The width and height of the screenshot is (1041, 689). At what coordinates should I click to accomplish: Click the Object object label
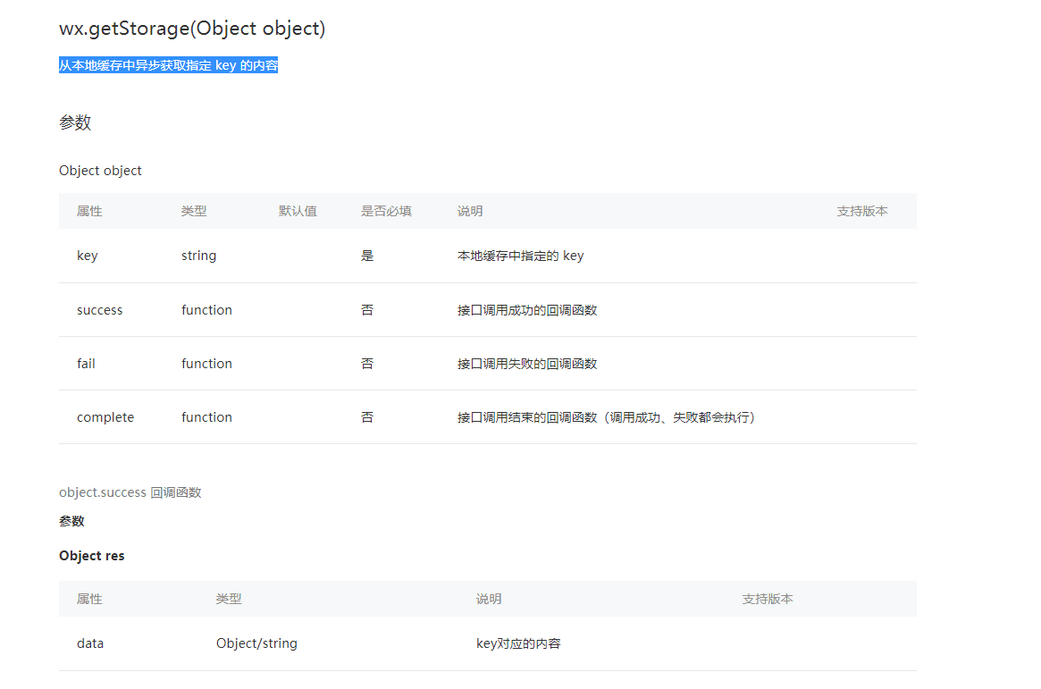(100, 171)
